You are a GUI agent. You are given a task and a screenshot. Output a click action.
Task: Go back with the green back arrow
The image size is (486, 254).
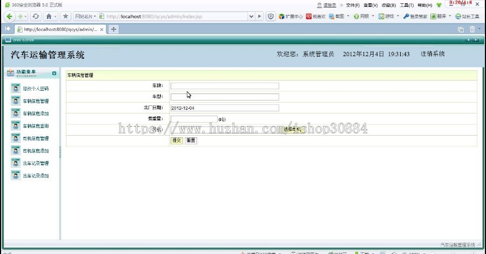point(9,16)
